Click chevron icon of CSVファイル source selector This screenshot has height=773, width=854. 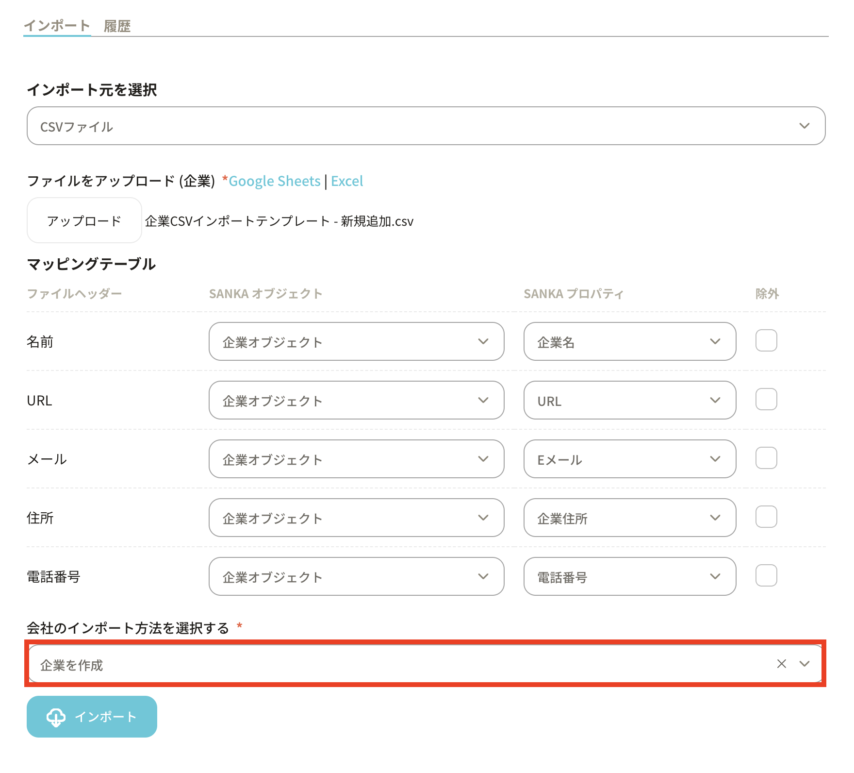804,126
